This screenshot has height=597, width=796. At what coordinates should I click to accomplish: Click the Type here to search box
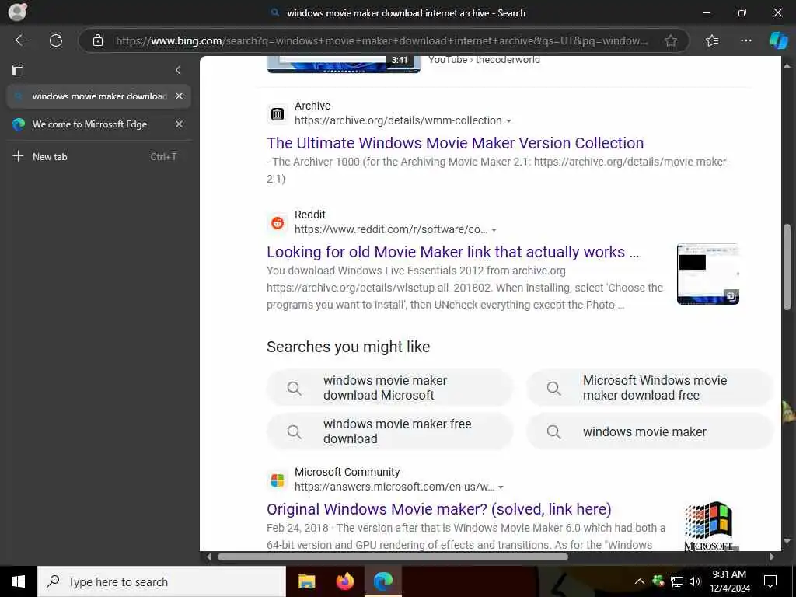[162, 581]
